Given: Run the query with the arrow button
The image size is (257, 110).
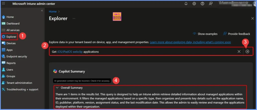Looking at the screenshot, I should click(x=247, y=52).
